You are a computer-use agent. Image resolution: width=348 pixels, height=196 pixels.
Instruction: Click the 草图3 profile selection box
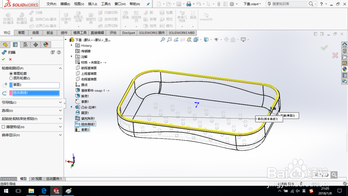[x=36, y=85]
